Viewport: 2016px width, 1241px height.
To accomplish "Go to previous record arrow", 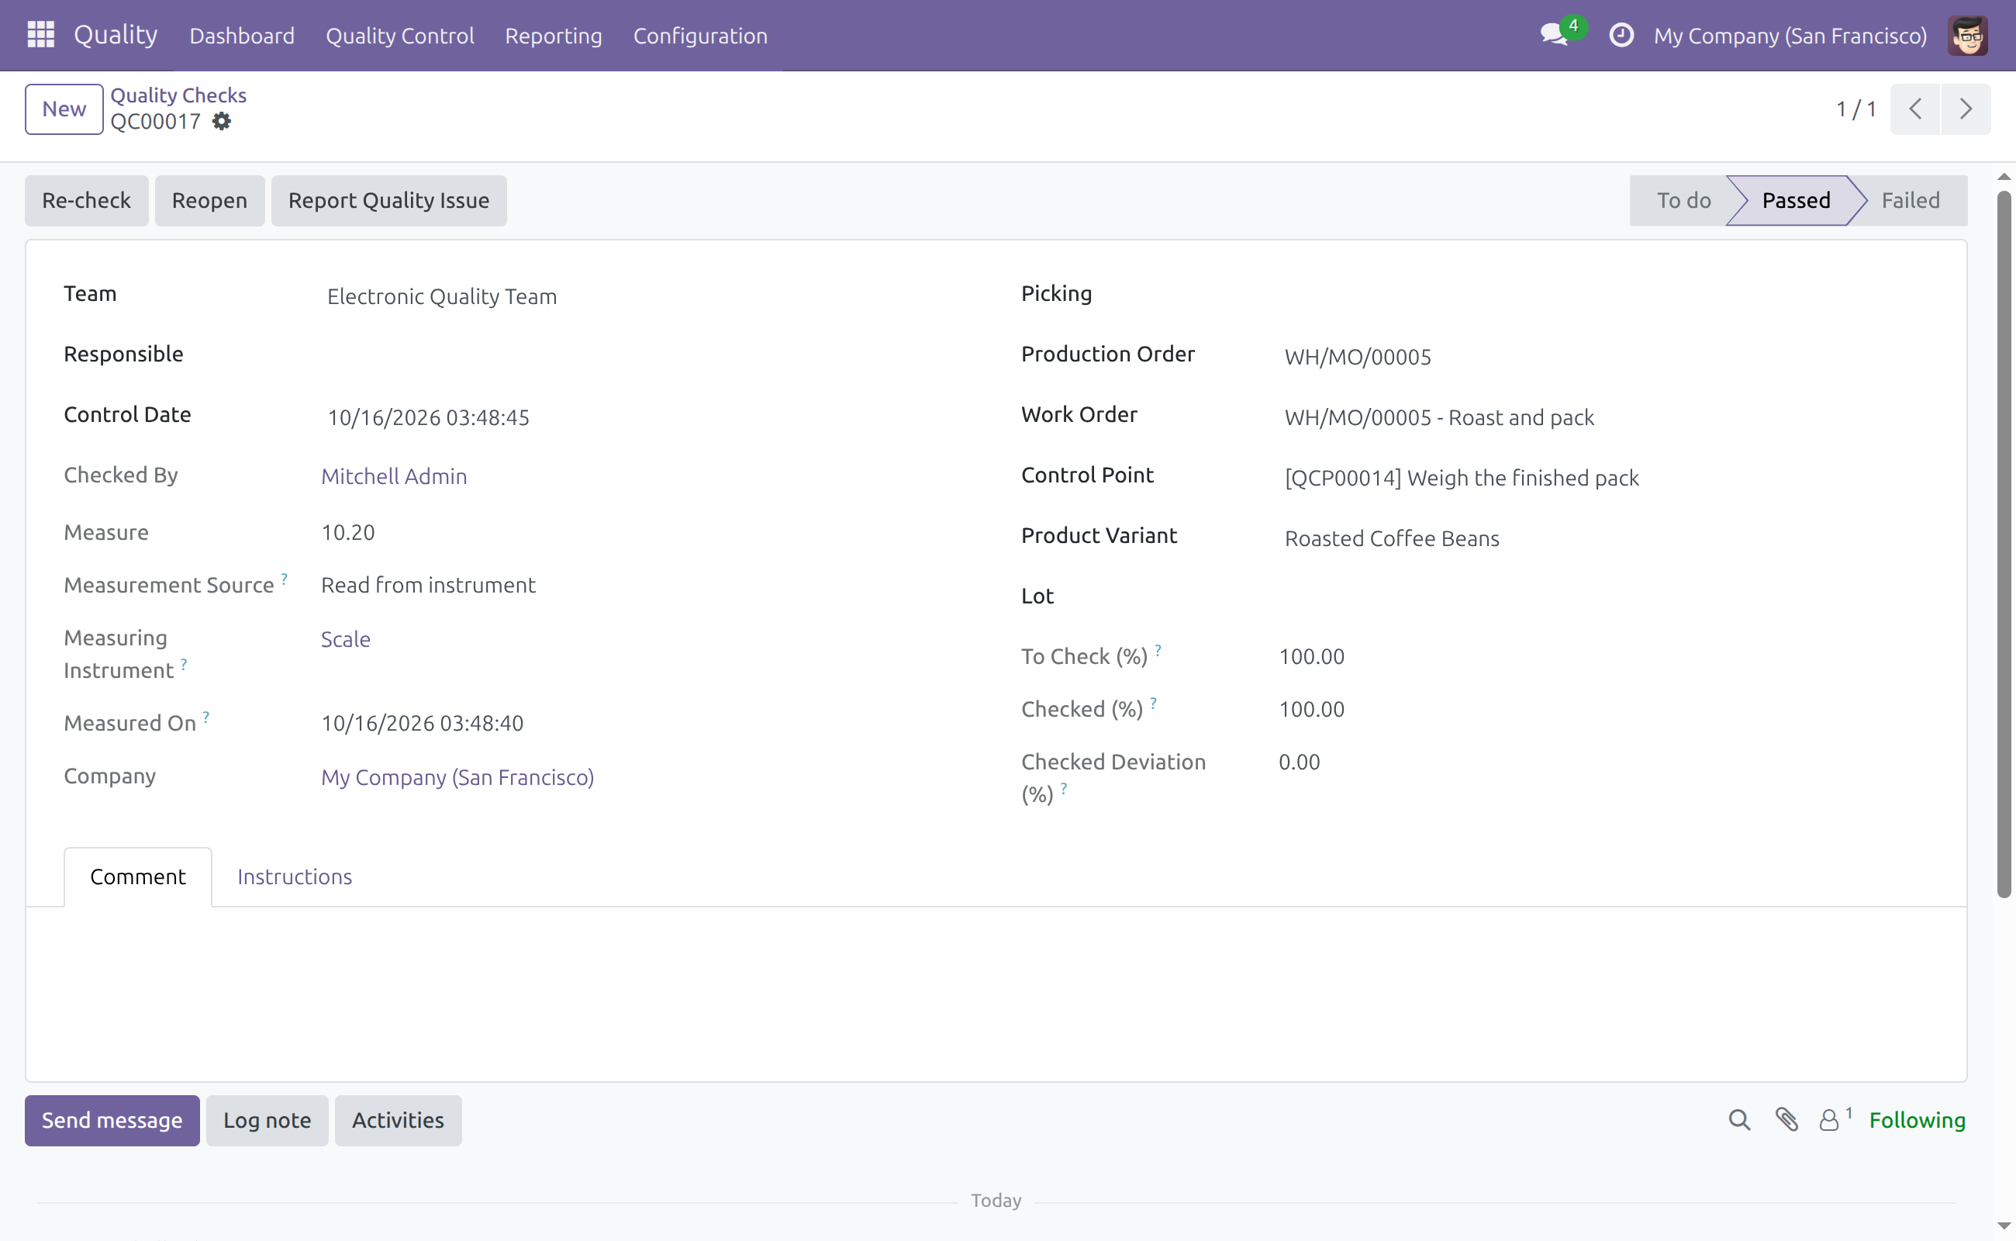I will [1915, 109].
